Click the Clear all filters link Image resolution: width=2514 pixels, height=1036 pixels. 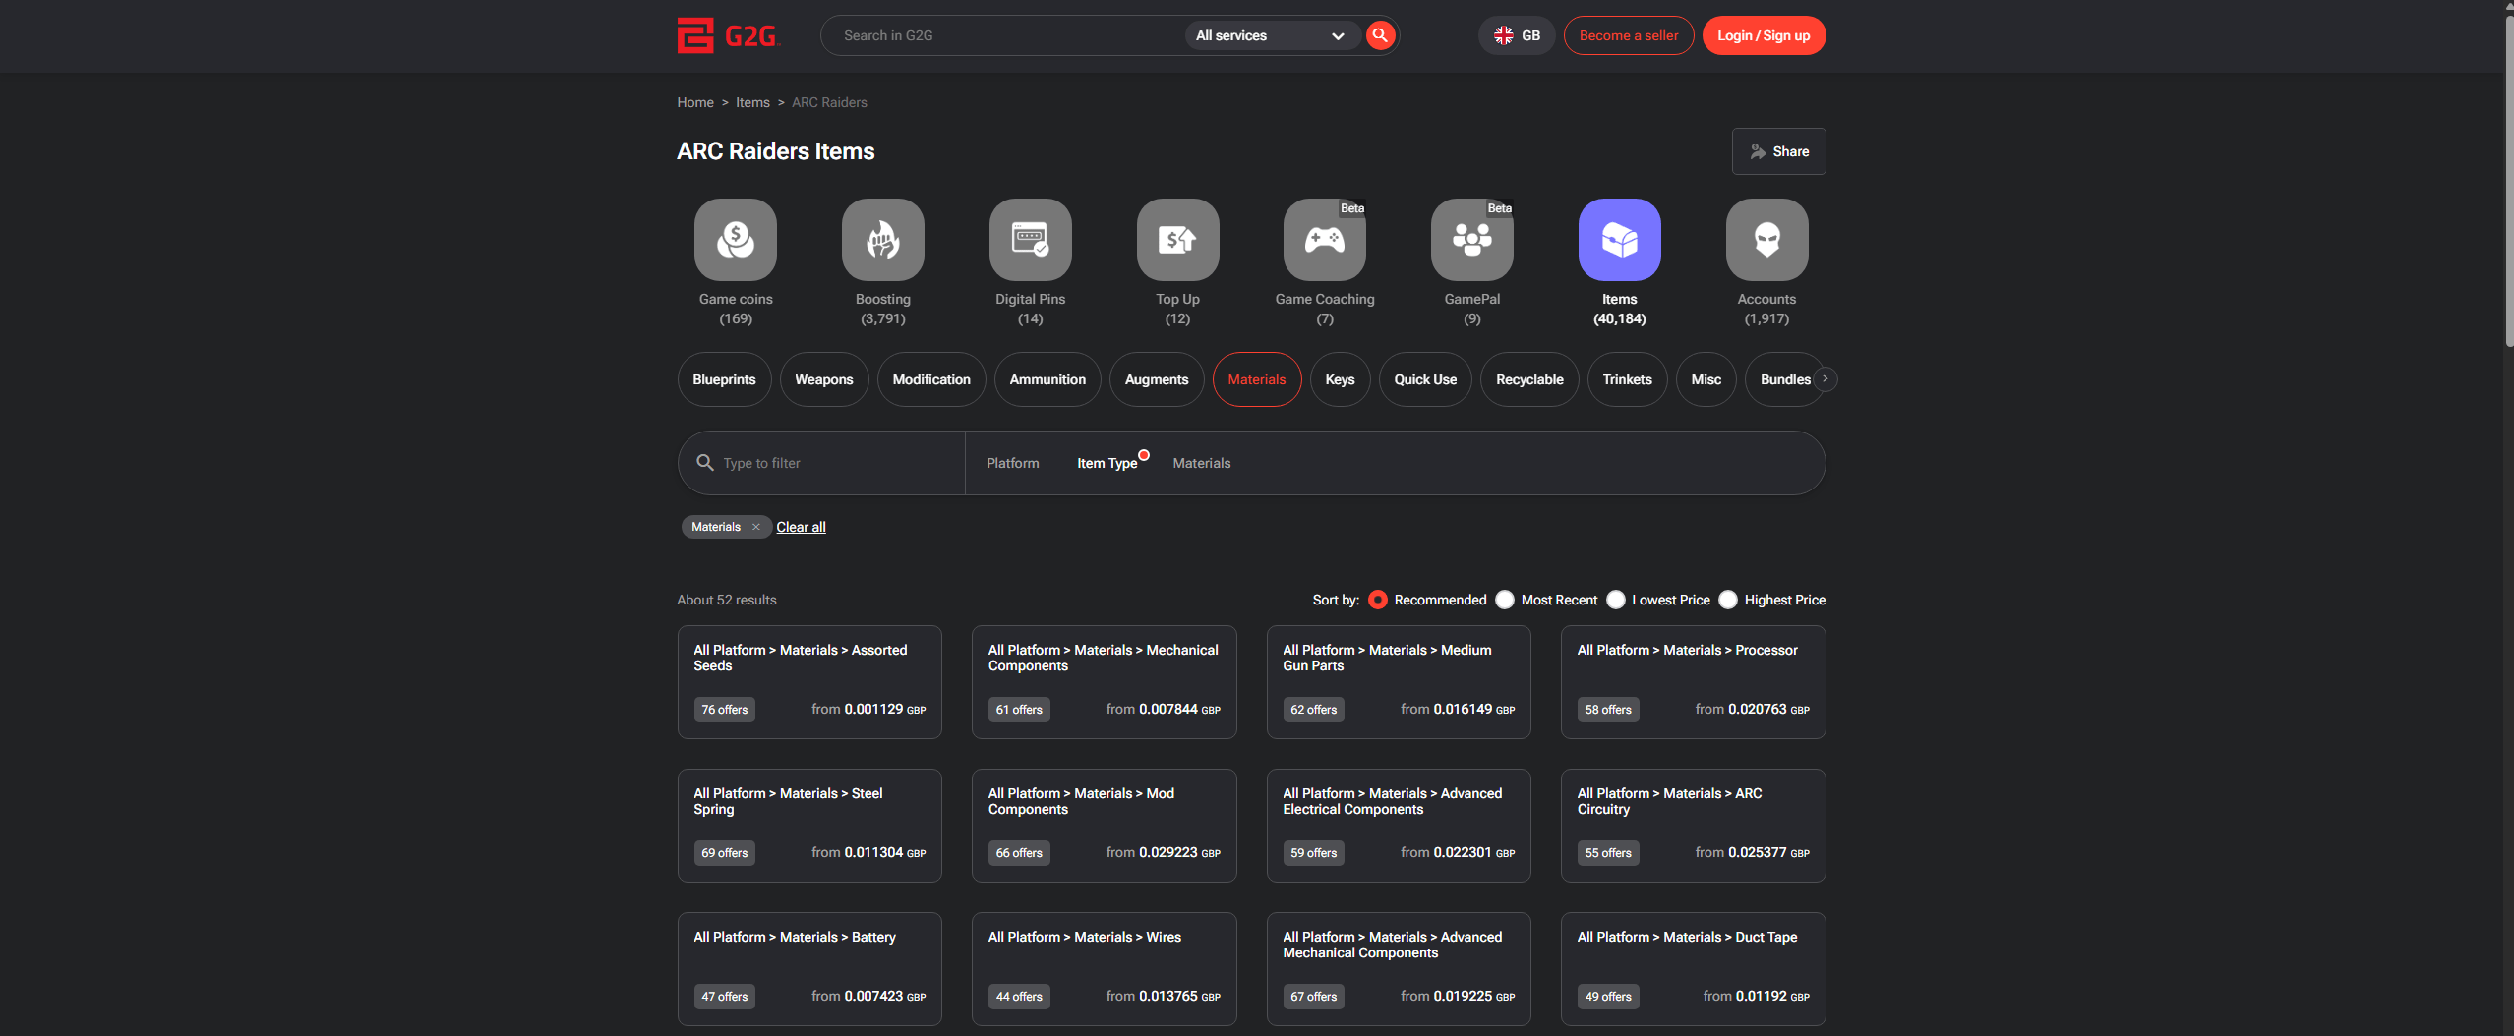[801, 527]
